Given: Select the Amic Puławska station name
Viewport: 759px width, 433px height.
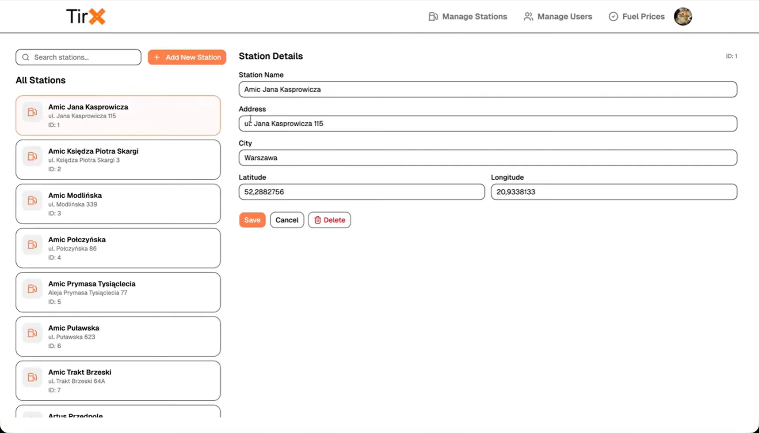Looking at the screenshot, I should click(74, 328).
